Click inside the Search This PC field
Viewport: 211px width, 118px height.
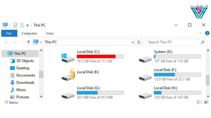pos(174,42)
